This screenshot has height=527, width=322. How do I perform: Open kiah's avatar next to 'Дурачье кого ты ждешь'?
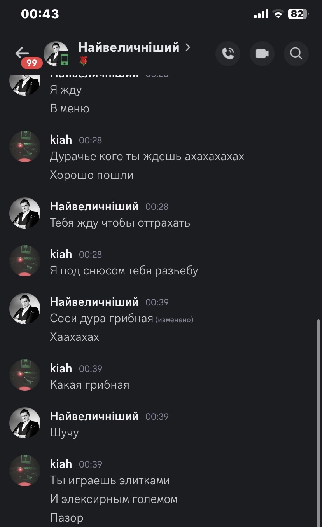(25, 147)
